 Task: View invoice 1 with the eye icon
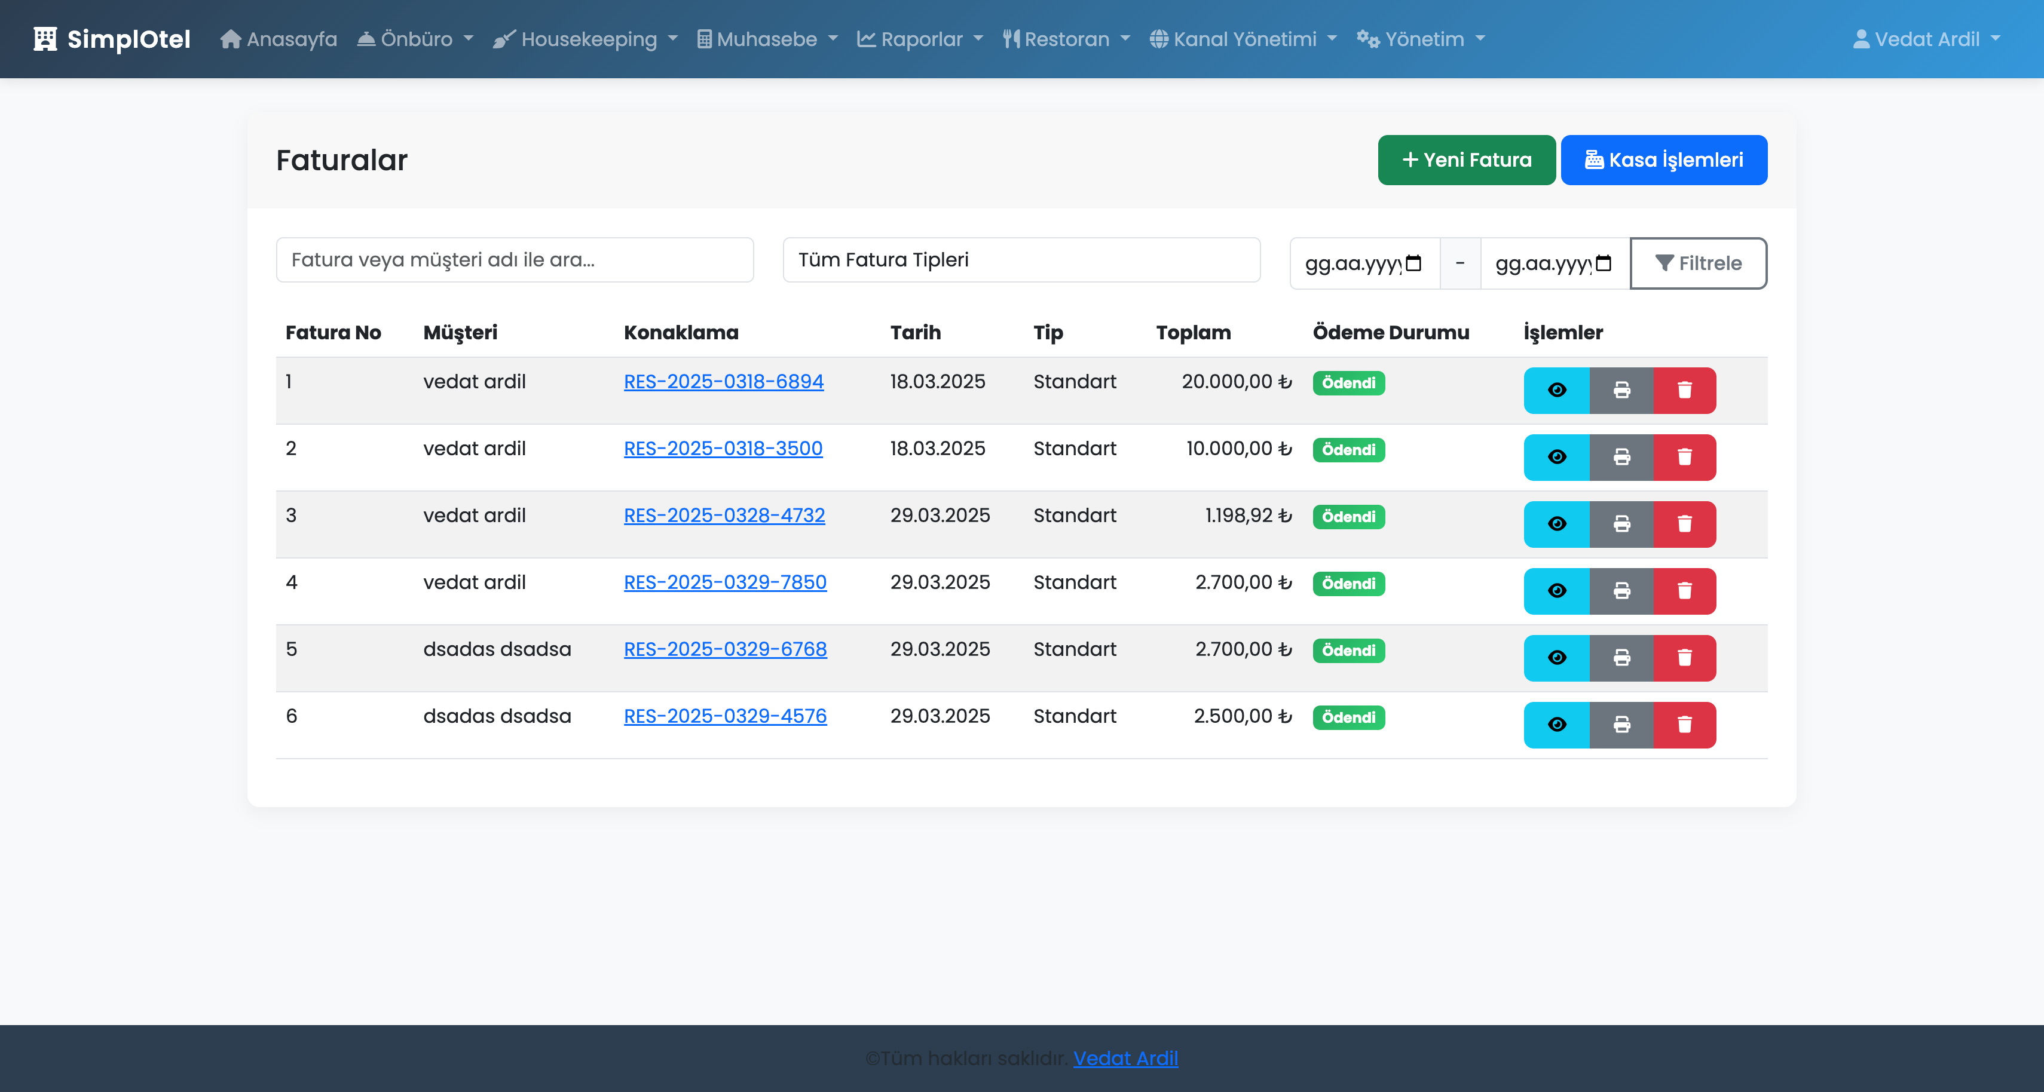pos(1556,390)
